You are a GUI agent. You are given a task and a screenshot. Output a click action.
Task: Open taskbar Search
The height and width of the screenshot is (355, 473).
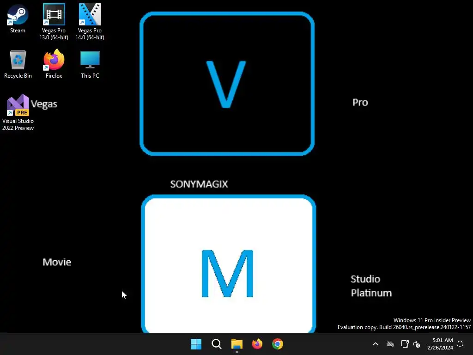click(216, 344)
